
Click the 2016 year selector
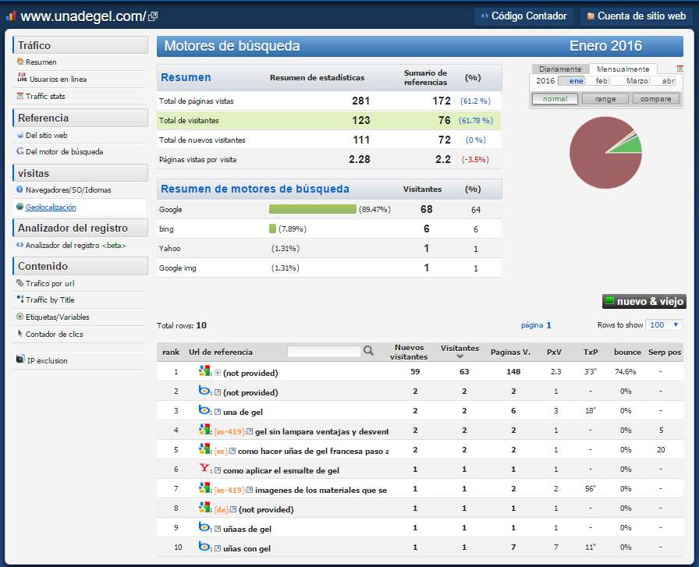tap(545, 80)
